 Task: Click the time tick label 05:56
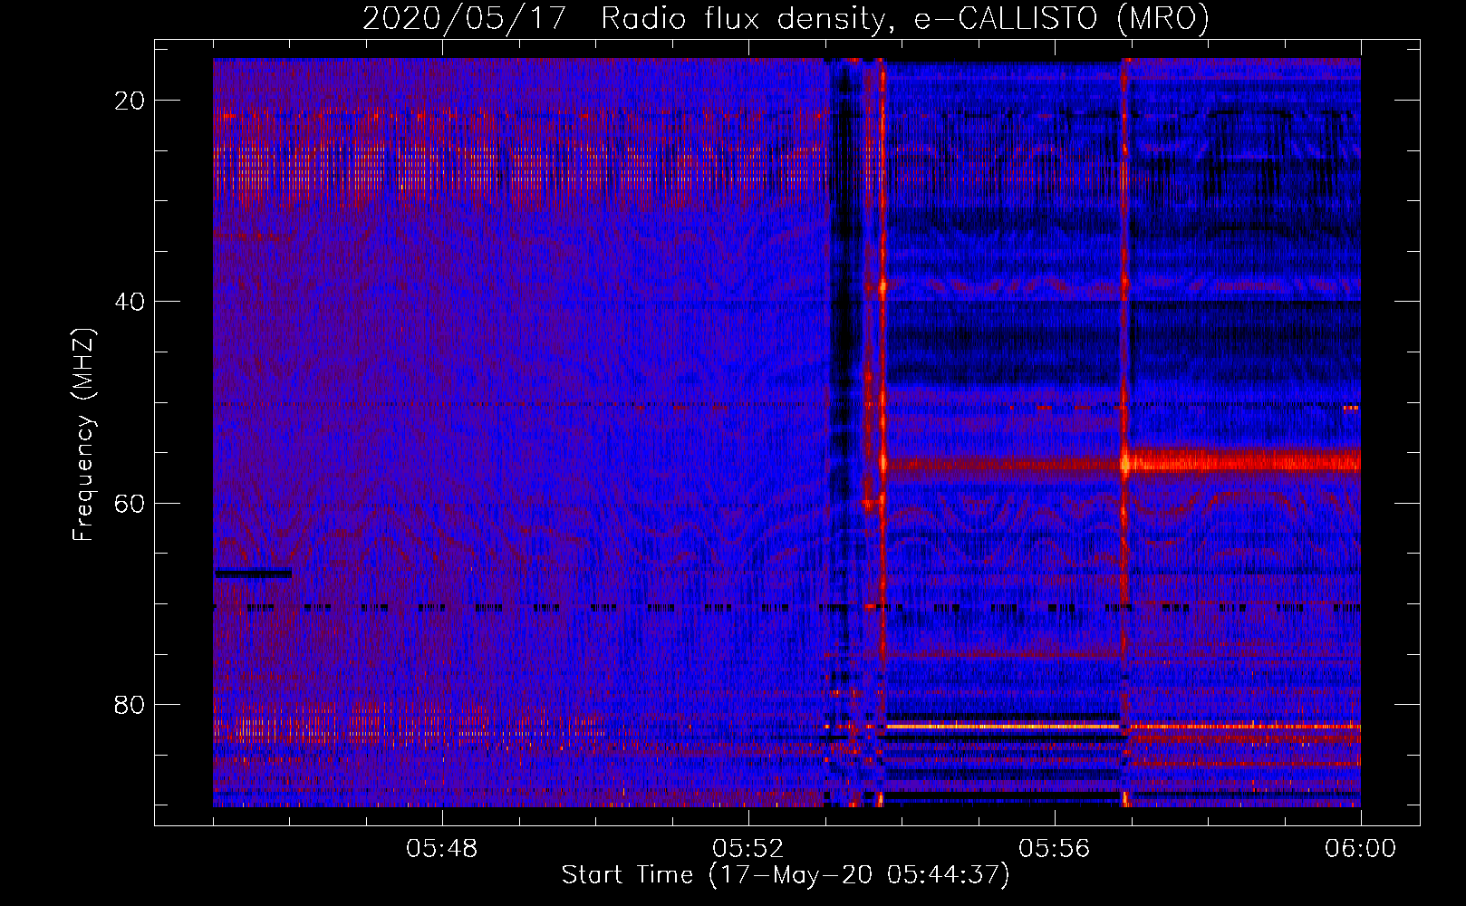click(x=1055, y=849)
